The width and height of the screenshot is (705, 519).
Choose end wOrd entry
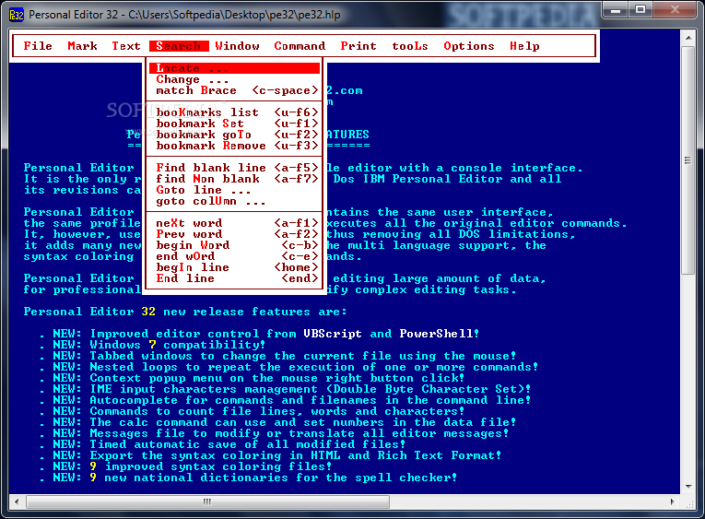pos(234,256)
